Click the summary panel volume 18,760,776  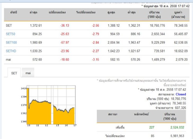[x=178, y=99]
